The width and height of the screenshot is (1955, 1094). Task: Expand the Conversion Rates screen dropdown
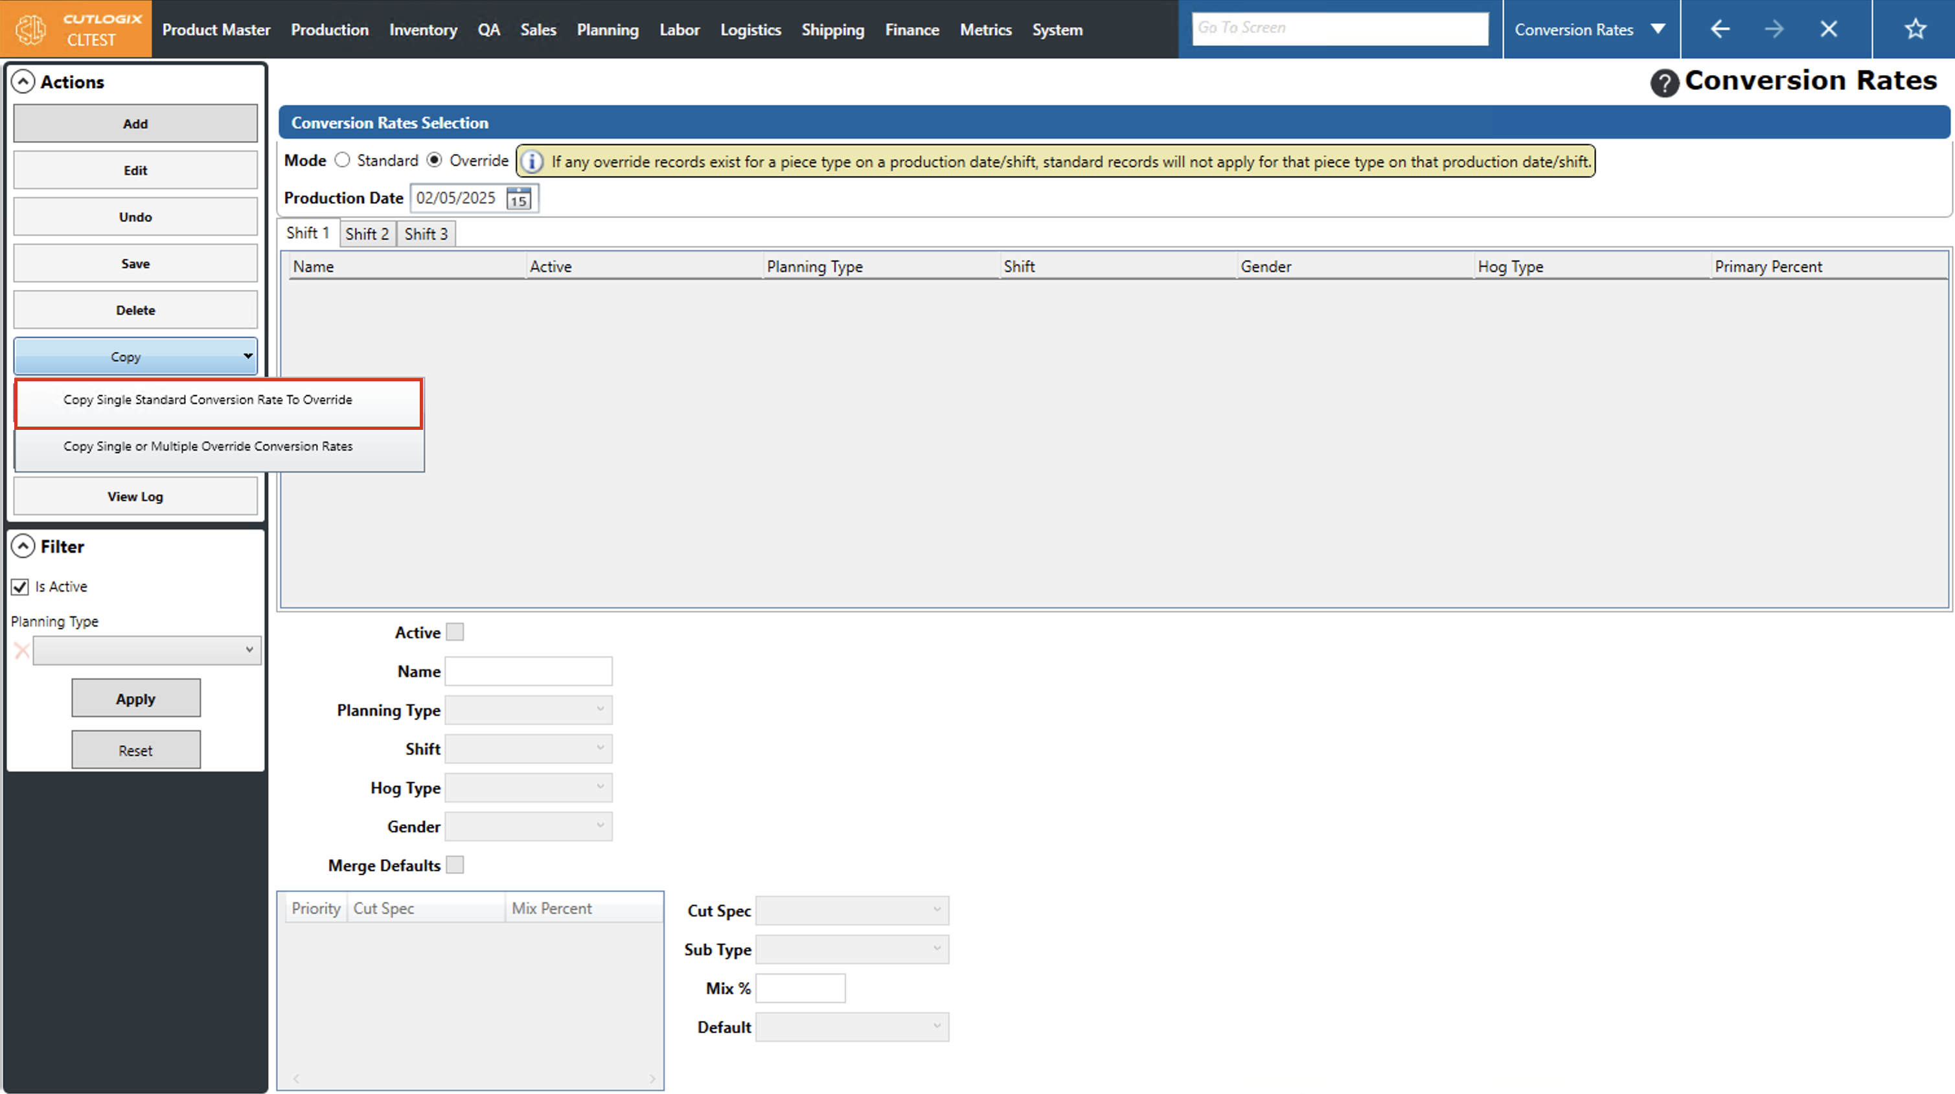[x=1658, y=29]
